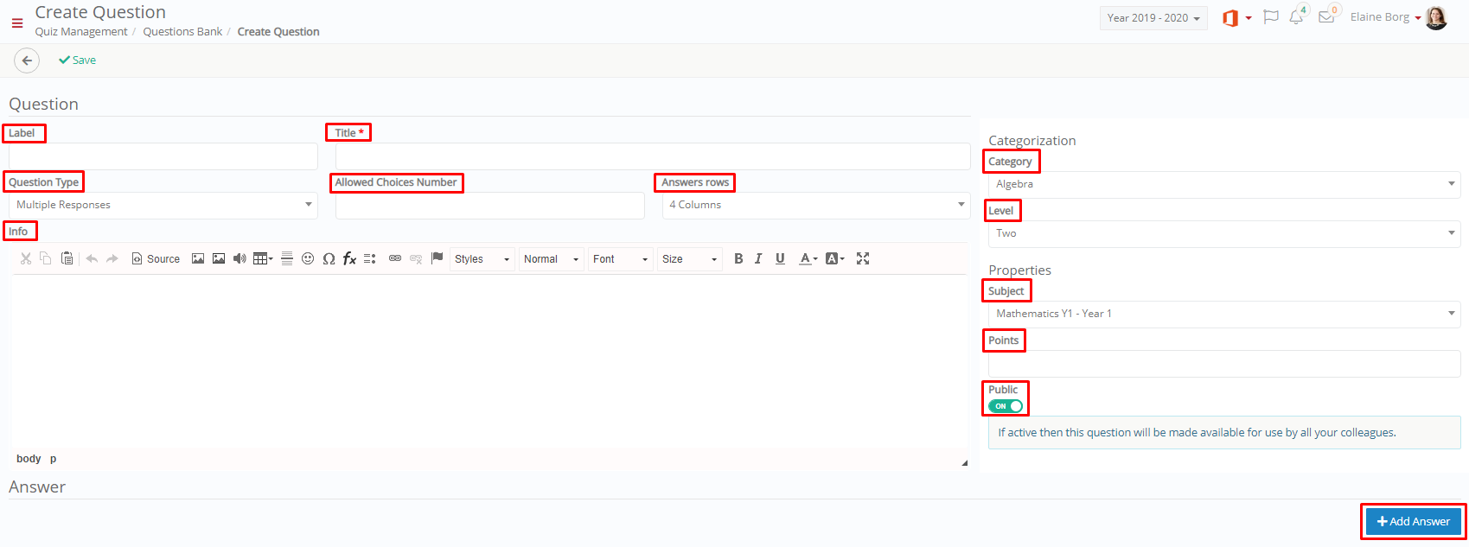The height and width of the screenshot is (547, 1469).
Task: Open the fx formula editor
Action: click(349, 258)
